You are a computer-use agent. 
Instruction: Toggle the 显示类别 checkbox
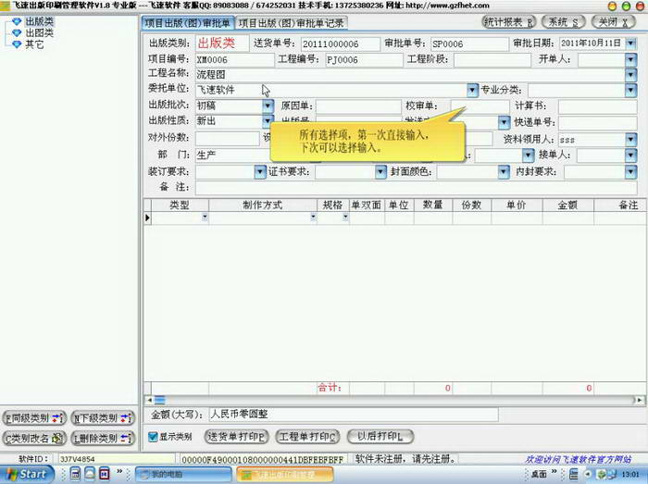[154, 437]
